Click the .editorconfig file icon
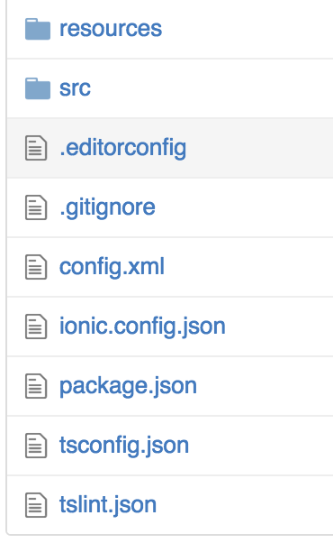 (x=36, y=148)
